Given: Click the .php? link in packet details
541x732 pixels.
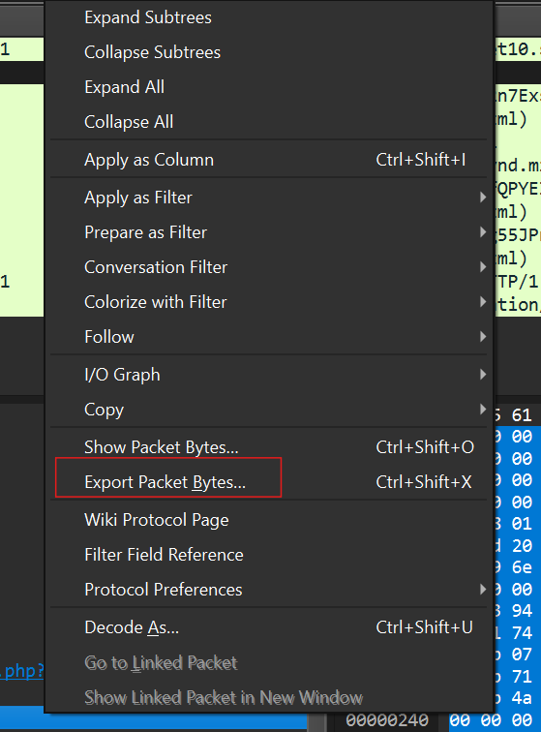Looking at the screenshot, I should pos(22,671).
